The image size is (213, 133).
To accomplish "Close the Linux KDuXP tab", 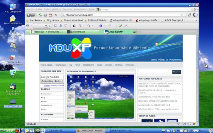I will (x=134, y=32).
